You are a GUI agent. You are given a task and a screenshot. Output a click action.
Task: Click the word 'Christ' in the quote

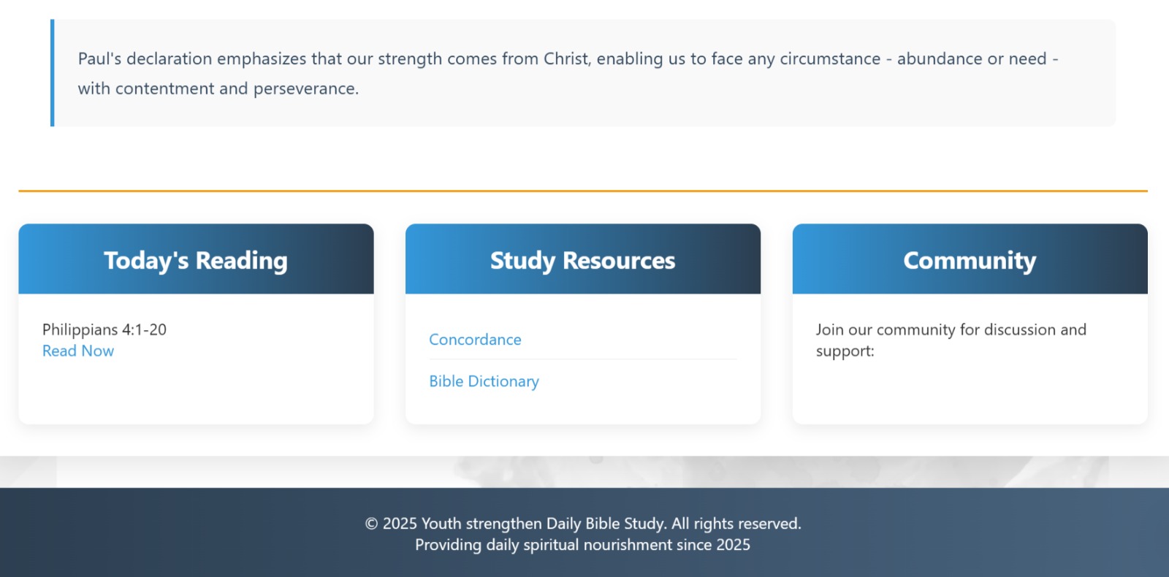566,59
